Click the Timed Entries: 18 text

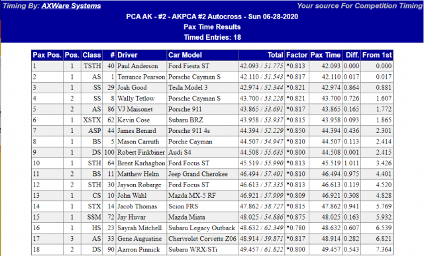pyautogui.click(x=212, y=37)
